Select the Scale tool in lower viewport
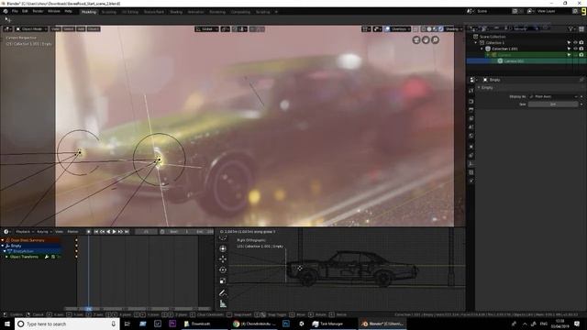This screenshot has height=330, width=587. [223, 280]
